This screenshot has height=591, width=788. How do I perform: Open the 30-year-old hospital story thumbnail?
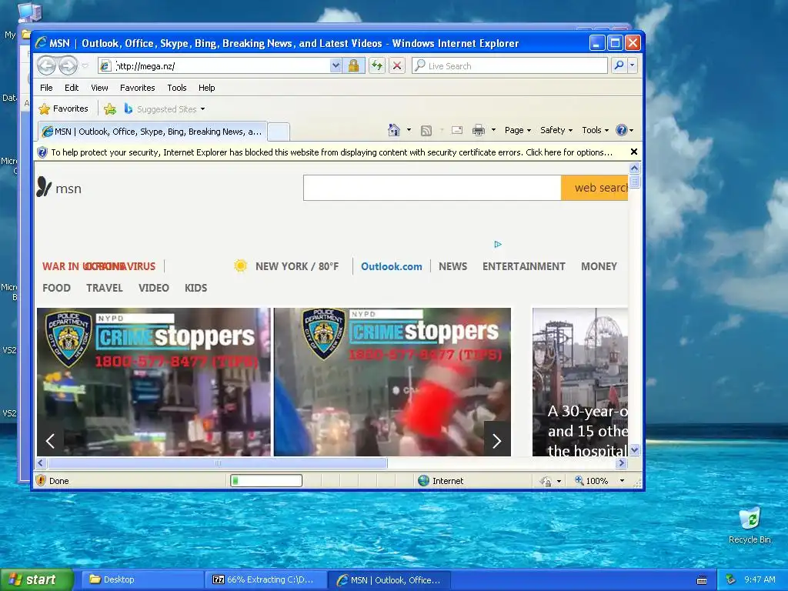point(580,382)
